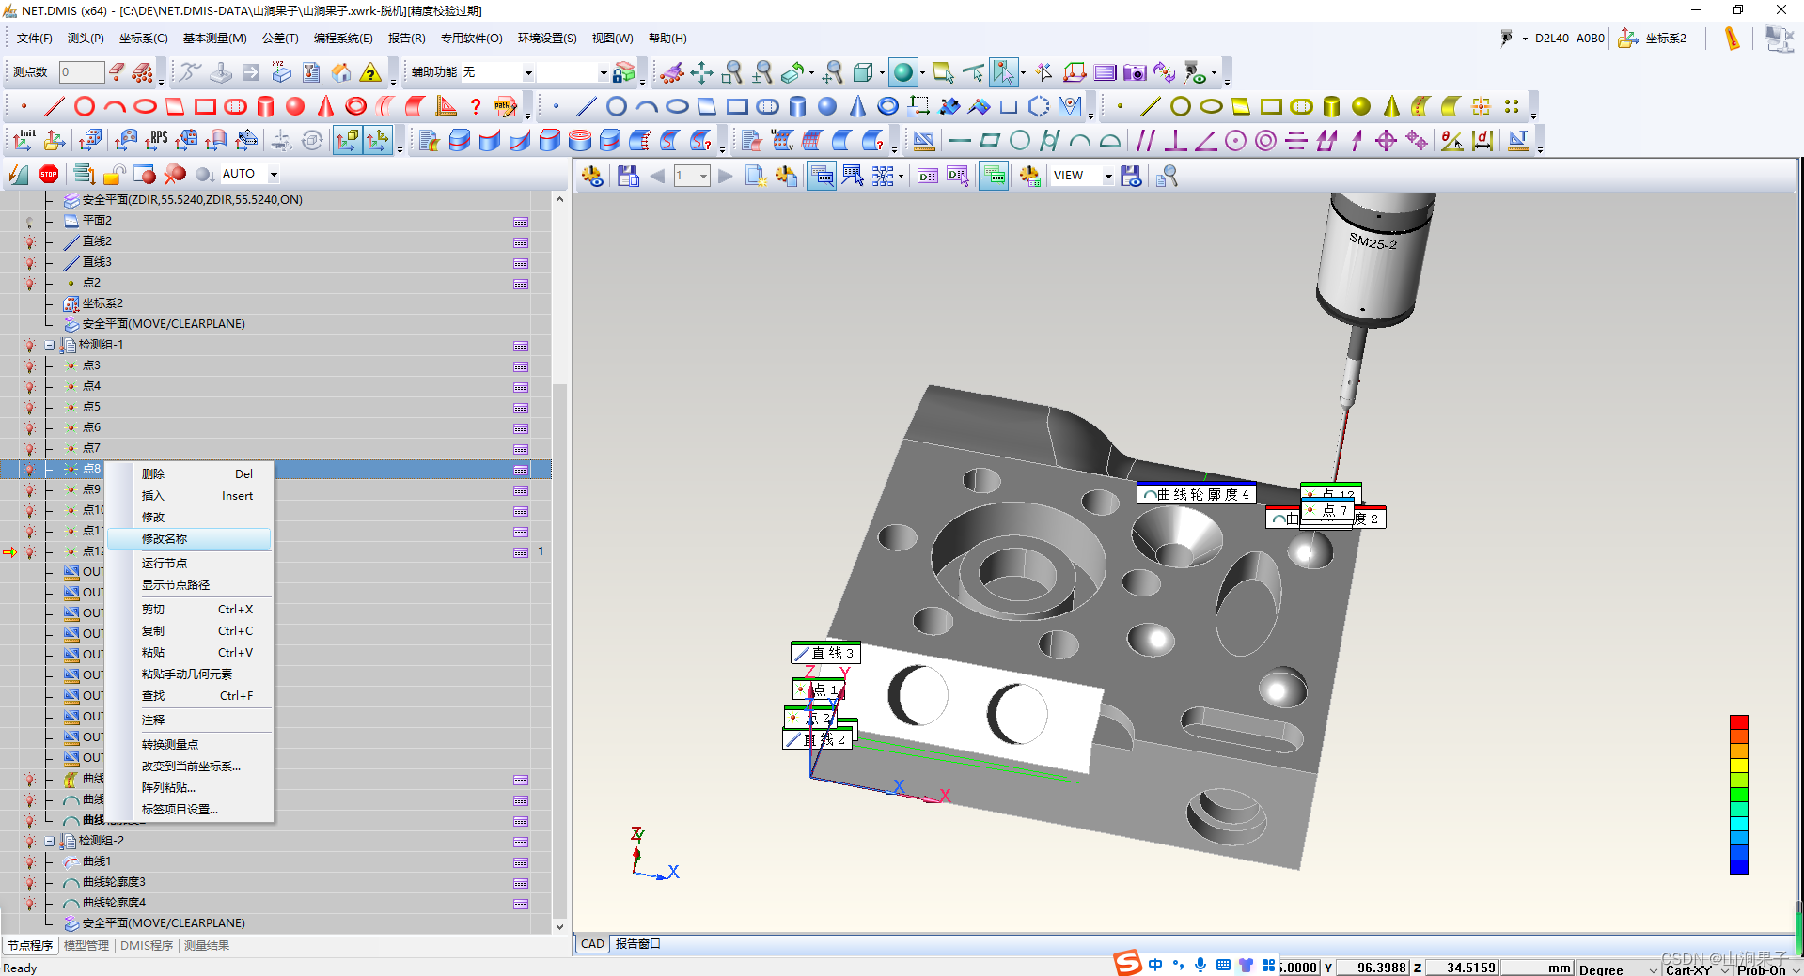Click the 测点数 input field
The image size is (1804, 976).
click(x=81, y=72)
